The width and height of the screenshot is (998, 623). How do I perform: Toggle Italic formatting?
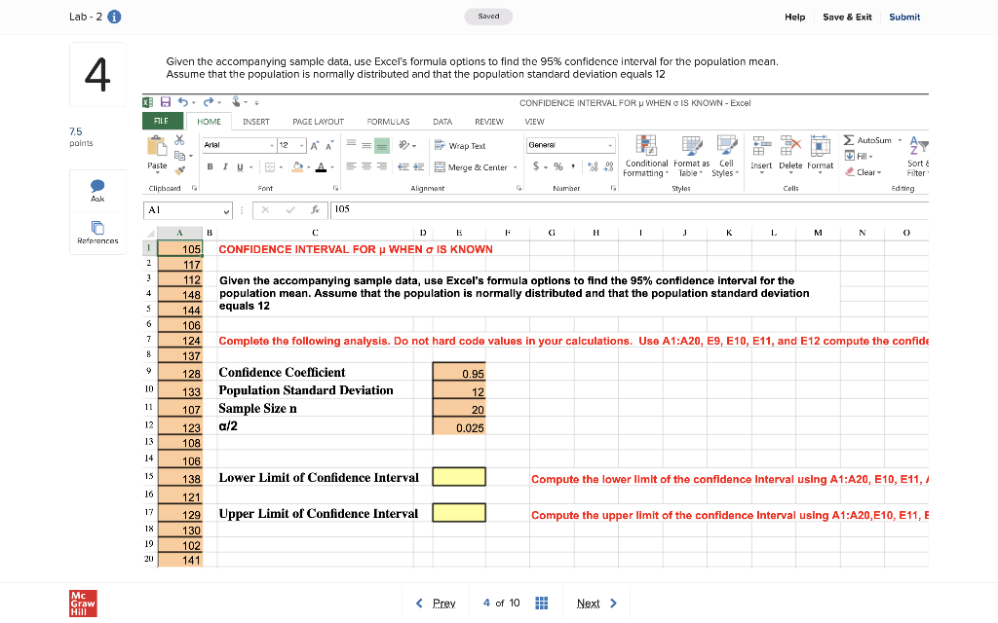point(225,166)
